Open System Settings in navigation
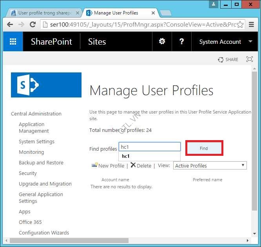Image resolution: width=261 pixels, height=247 pixels. click(x=36, y=141)
